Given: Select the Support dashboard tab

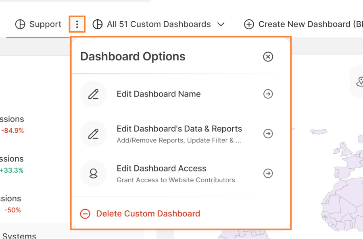Looking at the screenshot, I should pyautogui.click(x=45, y=25).
